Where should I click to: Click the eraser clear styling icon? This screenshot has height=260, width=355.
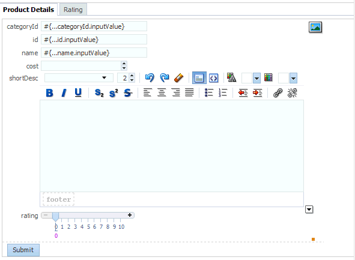(179, 78)
